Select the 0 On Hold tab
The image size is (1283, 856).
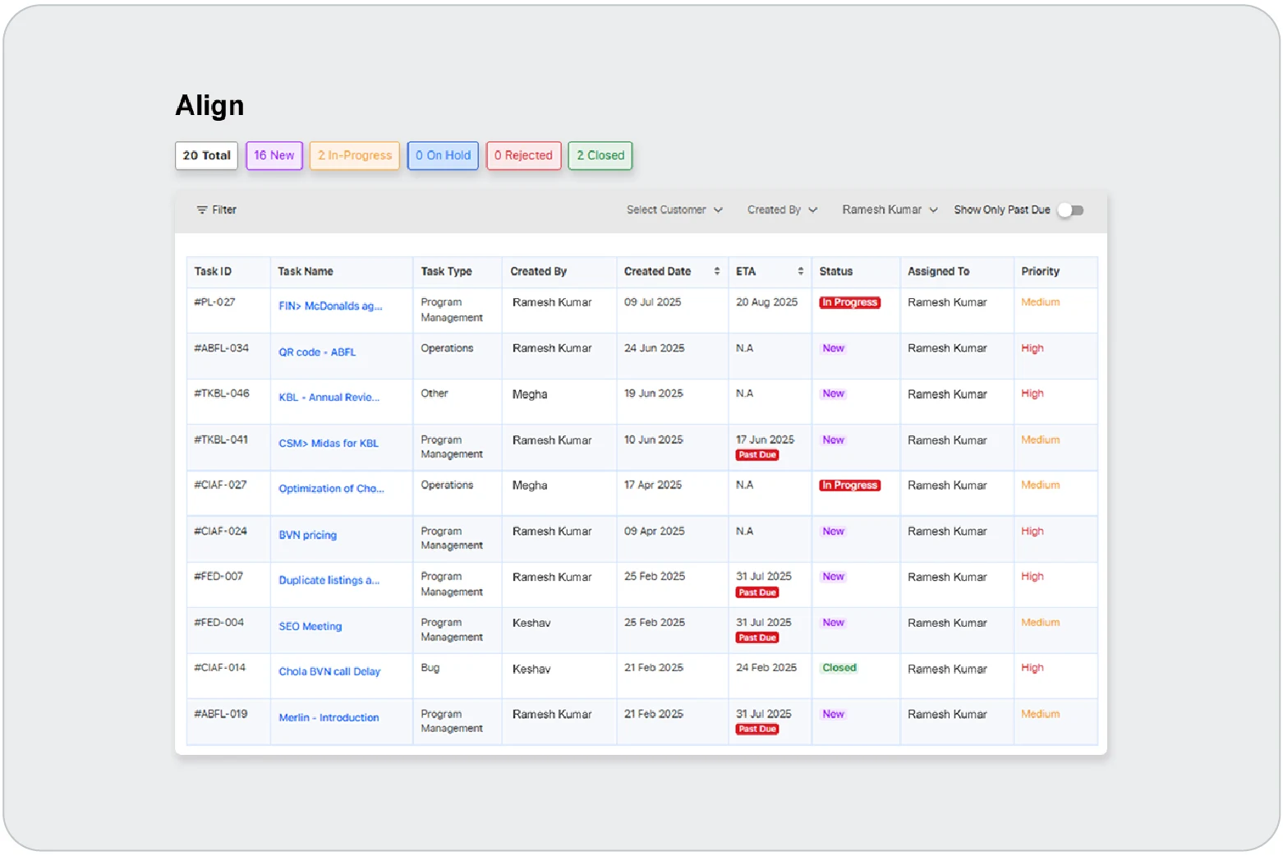coord(443,156)
